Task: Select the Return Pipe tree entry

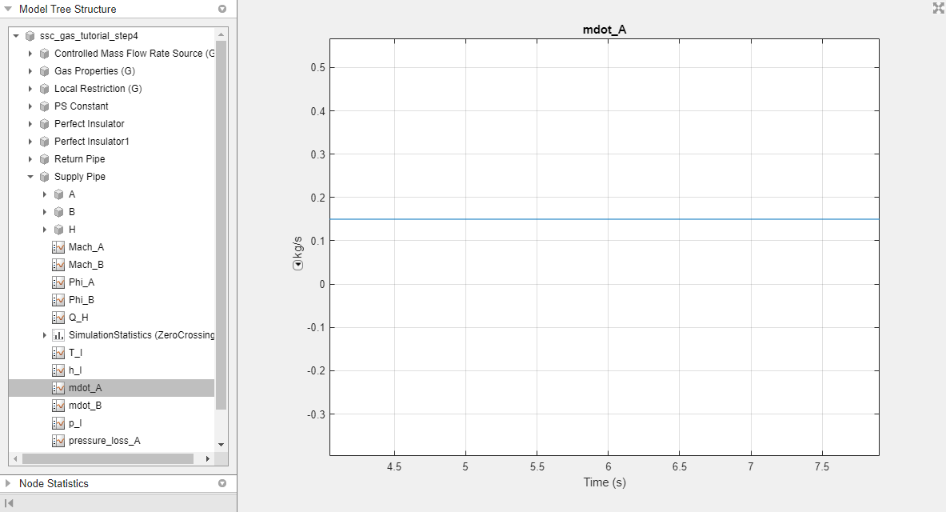Action: (x=80, y=158)
